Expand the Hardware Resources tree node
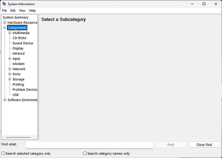This screenshot has width=222, height=158. [x=5, y=22]
